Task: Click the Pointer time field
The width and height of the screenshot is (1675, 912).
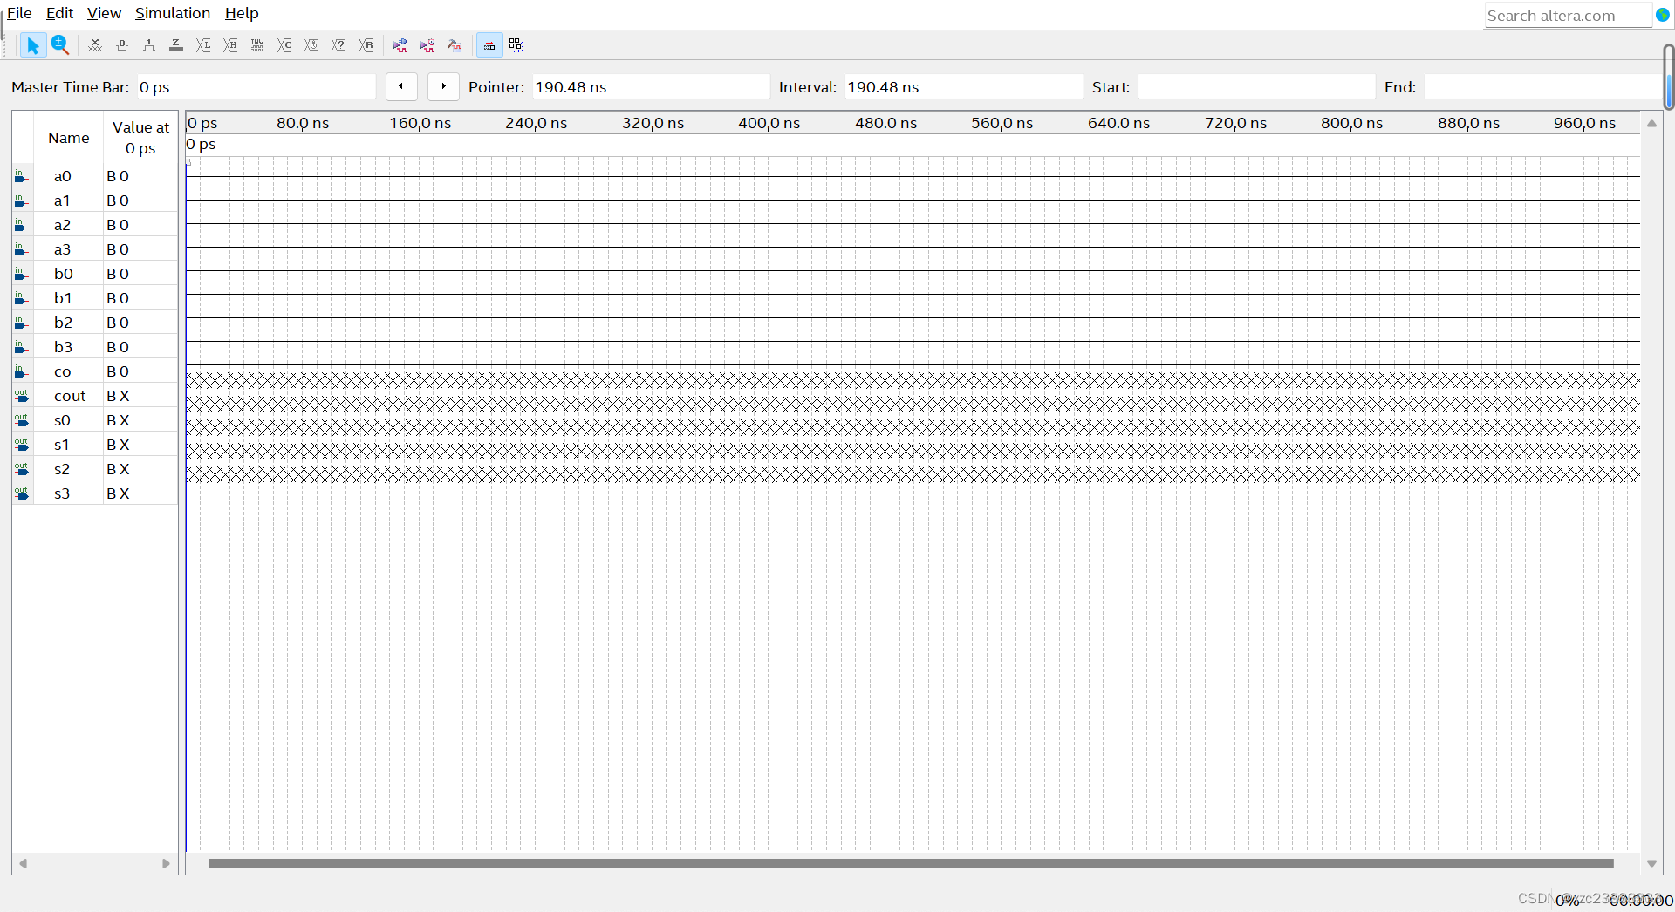Action: point(651,87)
